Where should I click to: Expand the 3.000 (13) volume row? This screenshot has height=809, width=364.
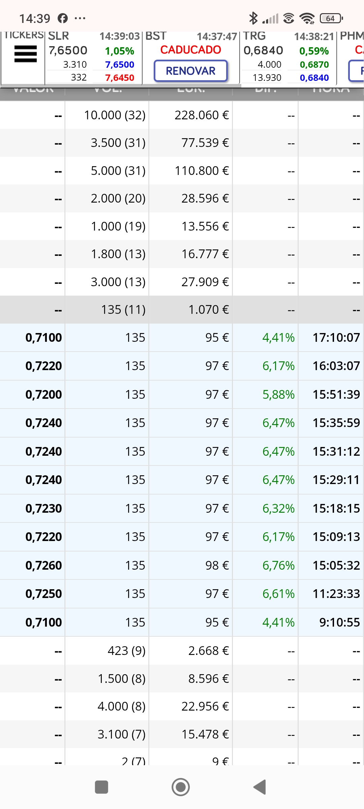182,282
